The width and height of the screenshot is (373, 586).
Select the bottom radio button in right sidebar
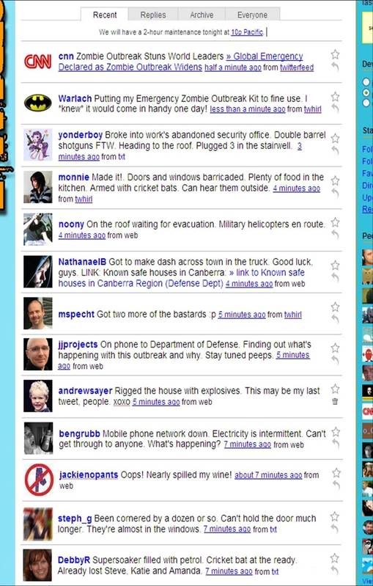[x=366, y=103]
